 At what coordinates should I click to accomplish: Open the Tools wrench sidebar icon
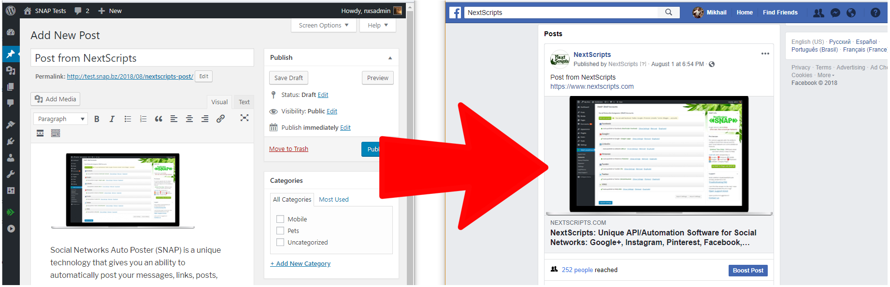pyautogui.click(x=11, y=174)
